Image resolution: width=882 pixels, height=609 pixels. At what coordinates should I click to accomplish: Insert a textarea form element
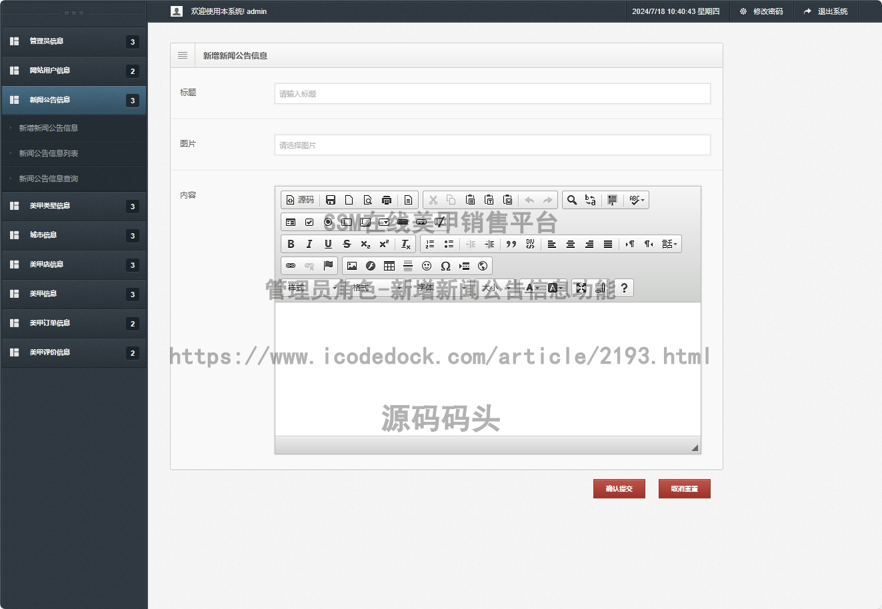pyautogui.click(x=365, y=222)
